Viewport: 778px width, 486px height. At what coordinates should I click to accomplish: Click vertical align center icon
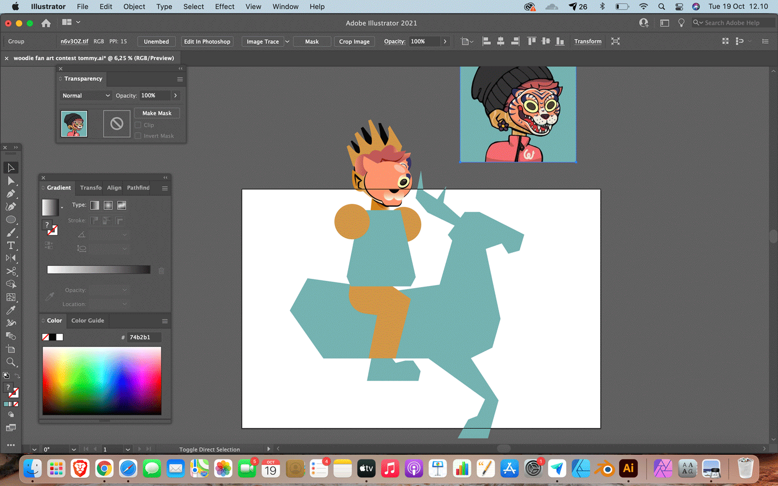click(546, 41)
